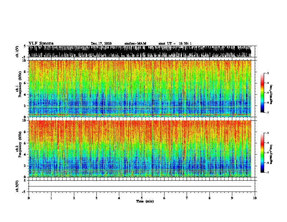
Task: Click the time axis tick label 7
Action: click(187, 198)
